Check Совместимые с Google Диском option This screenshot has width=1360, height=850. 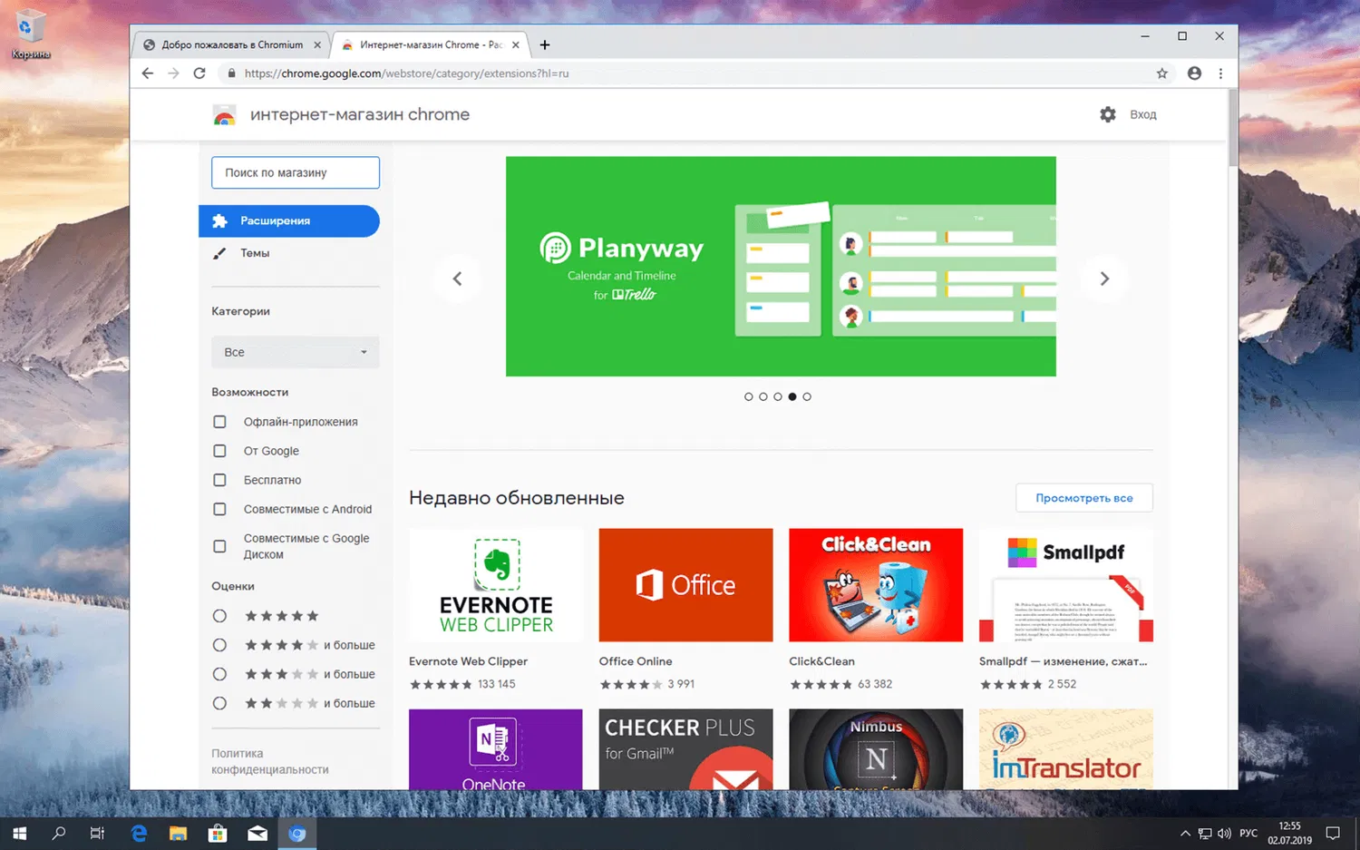pos(219,546)
